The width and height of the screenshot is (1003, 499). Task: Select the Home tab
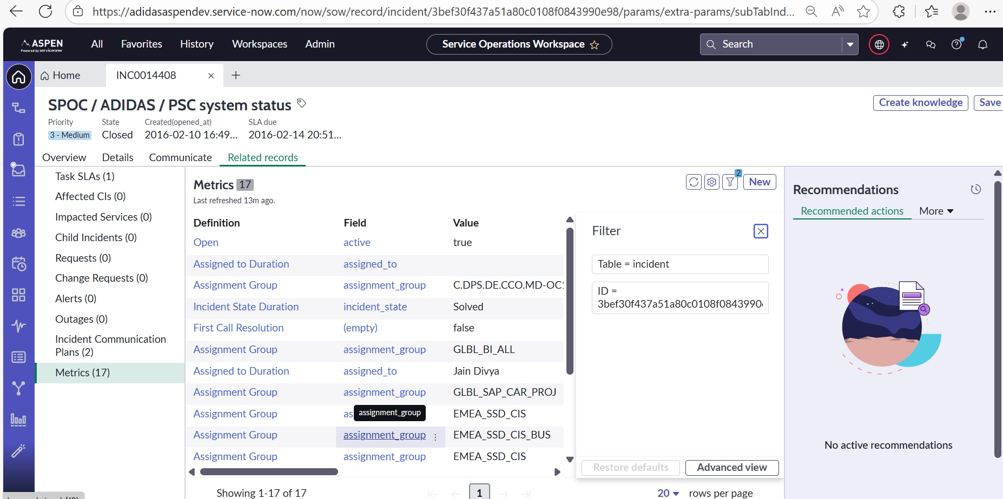coord(60,76)
